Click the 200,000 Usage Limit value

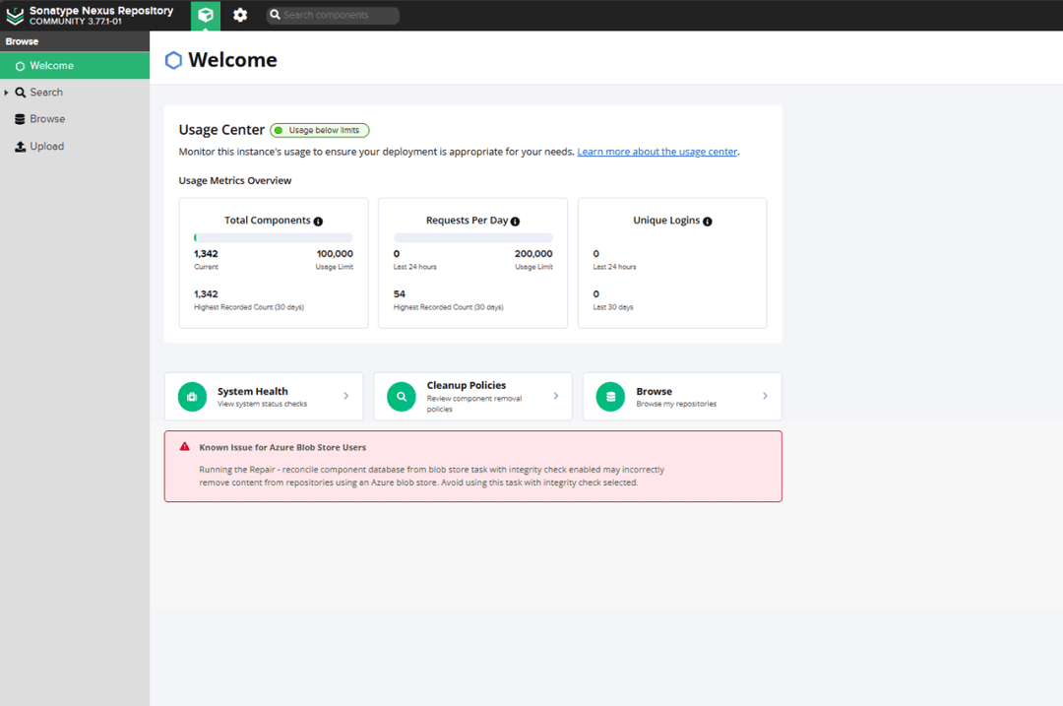pos(533,254)
